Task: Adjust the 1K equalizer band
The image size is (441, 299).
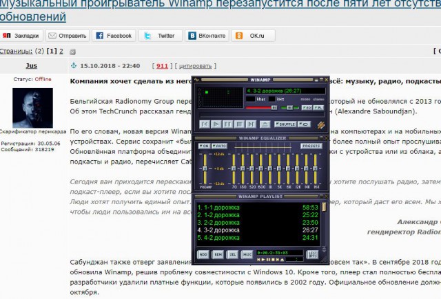Action: [x=270, y=169]
